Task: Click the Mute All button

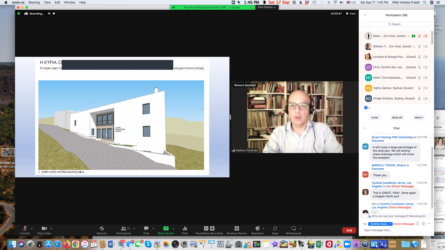Action: (x=397, y=117)
